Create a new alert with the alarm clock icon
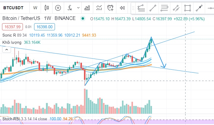This screenshot has width=214, height=125. pos(110,7)
